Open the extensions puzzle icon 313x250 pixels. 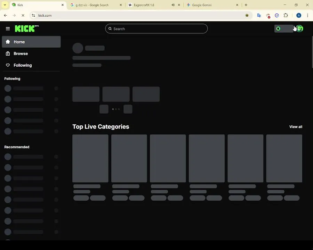[286, 15]
